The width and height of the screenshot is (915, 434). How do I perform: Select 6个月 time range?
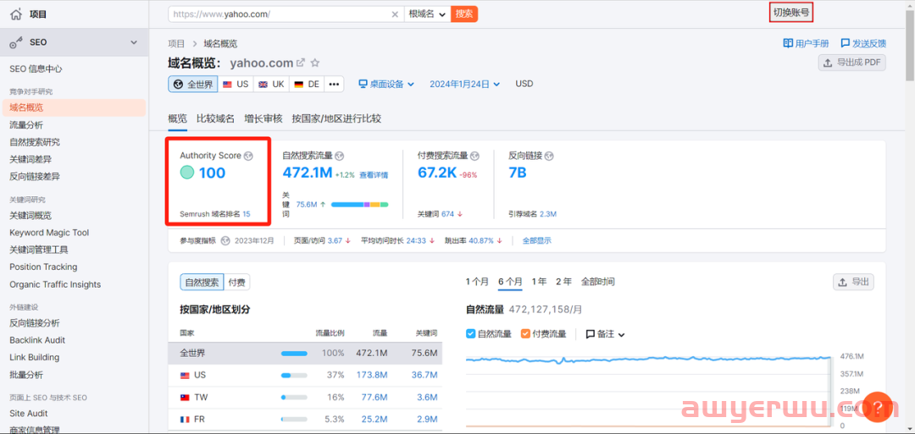click(510, 282)
